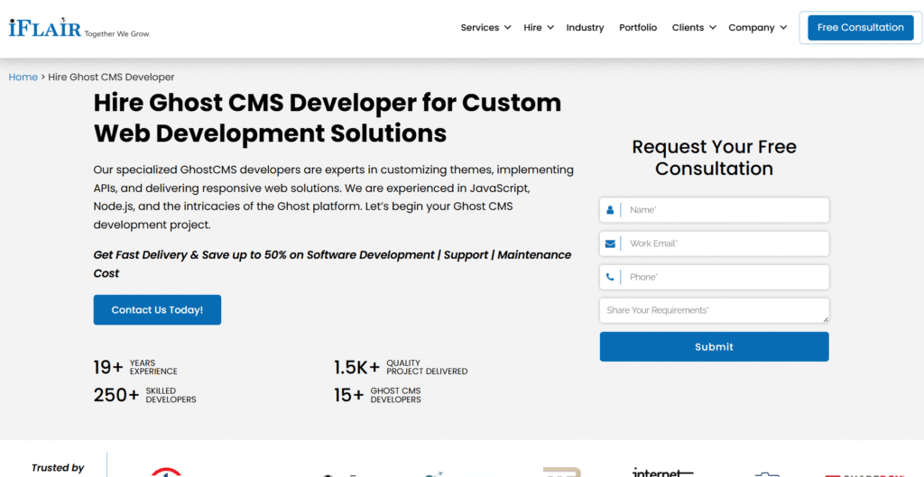Open the iFlair logo homepage link

79,28
